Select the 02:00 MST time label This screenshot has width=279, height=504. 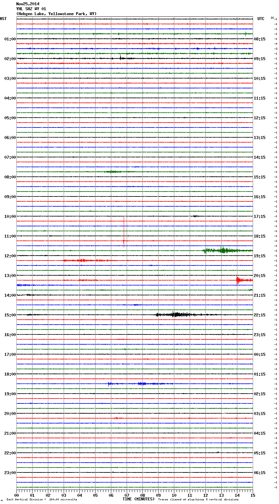pos(10,59)
